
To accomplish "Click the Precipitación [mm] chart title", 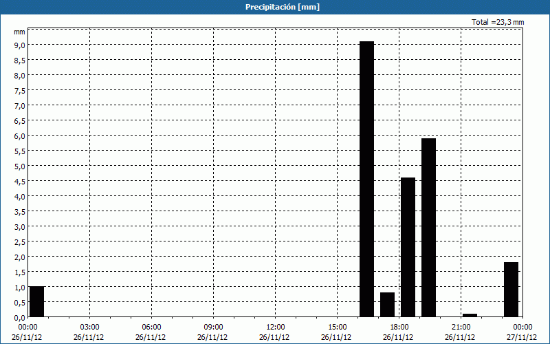I will (283, 7).
